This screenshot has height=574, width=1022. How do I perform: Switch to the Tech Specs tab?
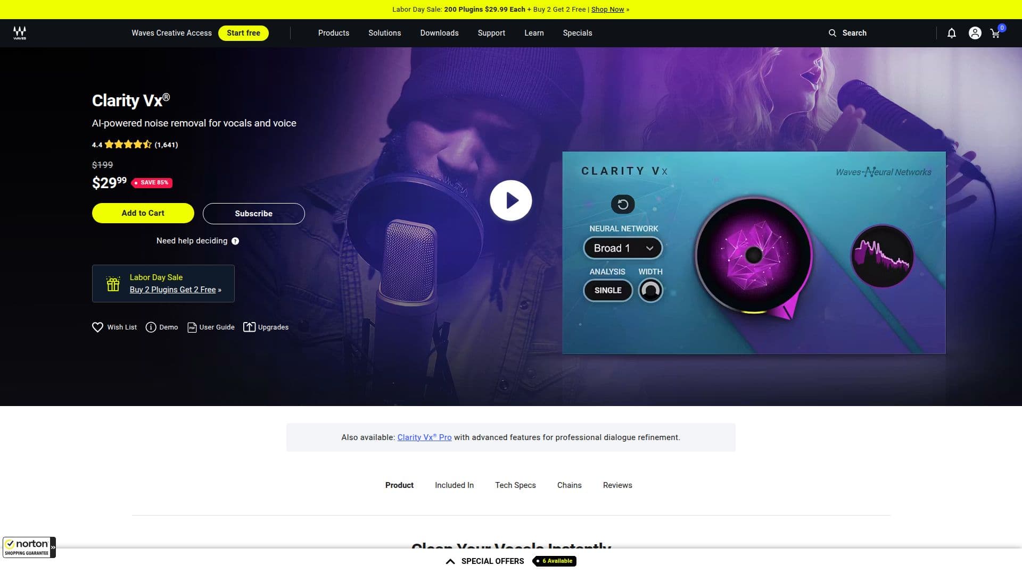point(515,485)
